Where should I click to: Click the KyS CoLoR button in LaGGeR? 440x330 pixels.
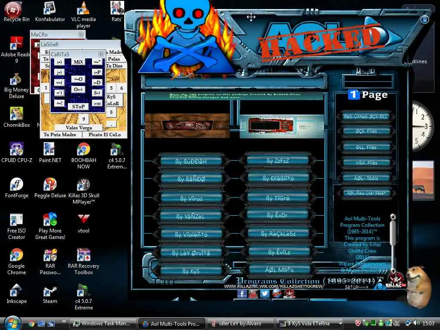(x=113, y=100)
